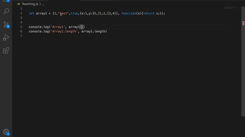Open the Extensions view

pyautogui.click(x=6, y=51)
